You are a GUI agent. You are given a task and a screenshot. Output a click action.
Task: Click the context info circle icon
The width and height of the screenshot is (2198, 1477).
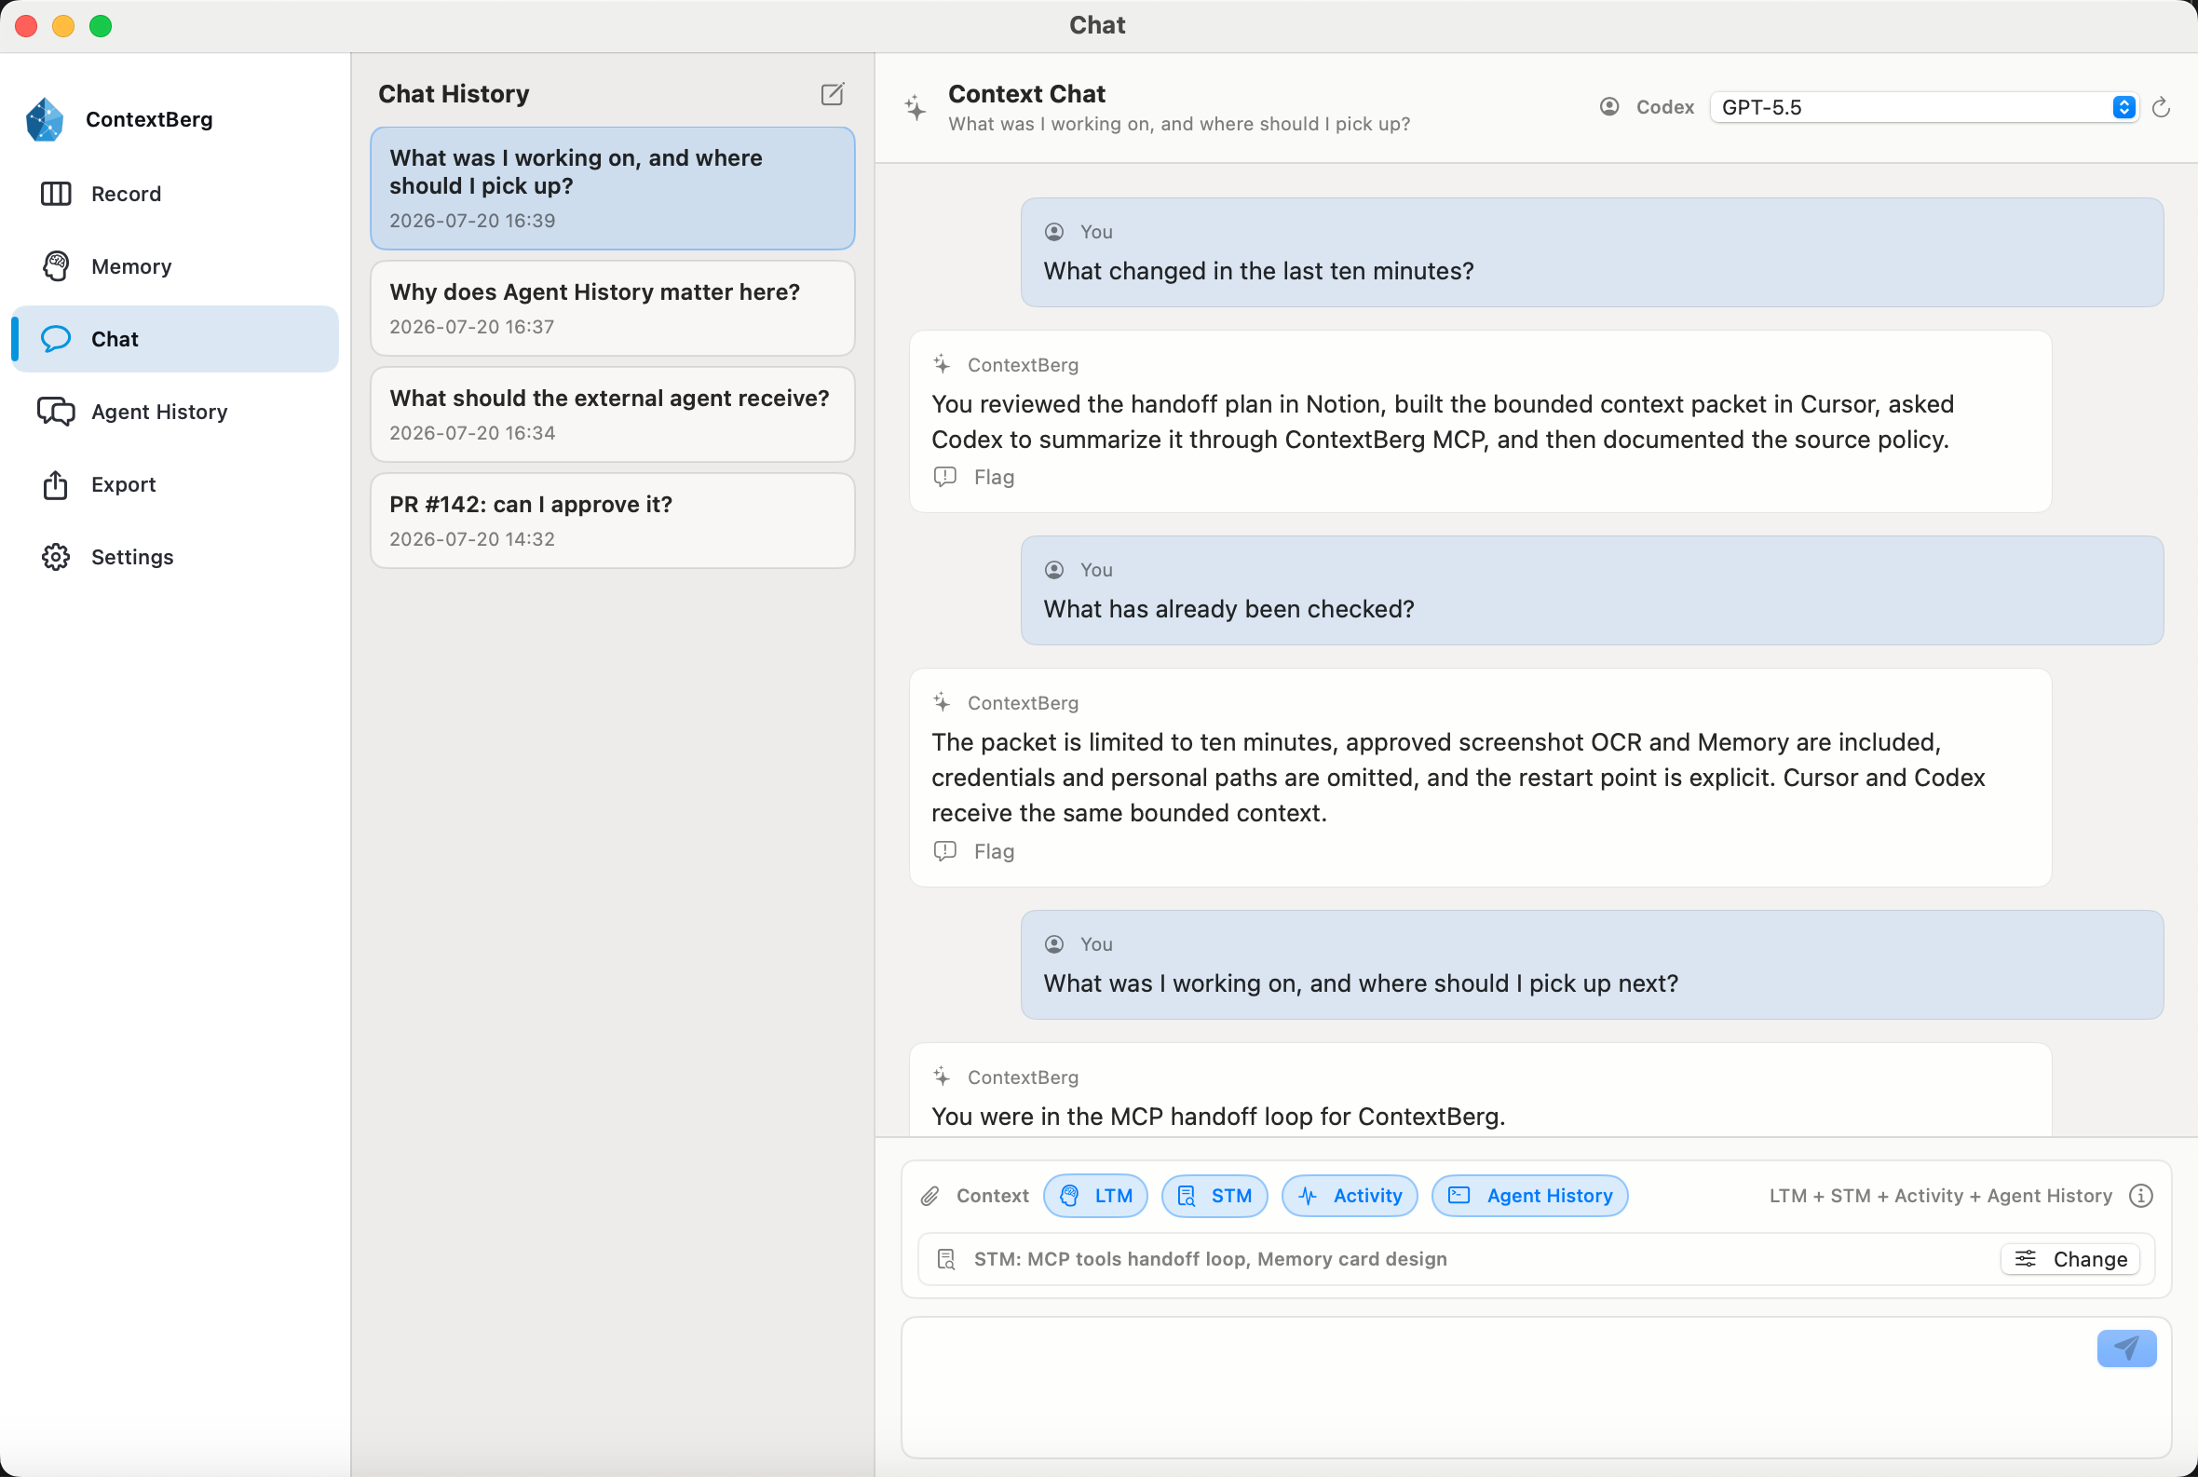[2140, 1196]
